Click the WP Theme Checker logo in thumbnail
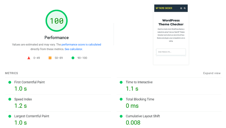Screen dimensions: 226x128 pos(164,8)
